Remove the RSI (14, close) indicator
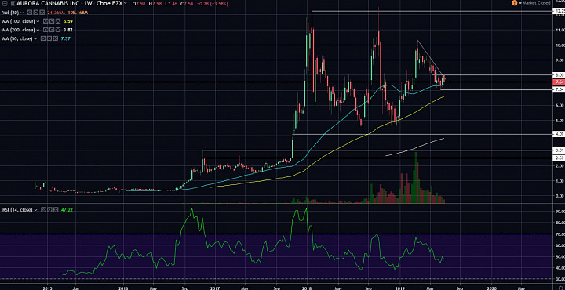The width and height of the screenshot is (565, 290). click(x=56, y=210)
